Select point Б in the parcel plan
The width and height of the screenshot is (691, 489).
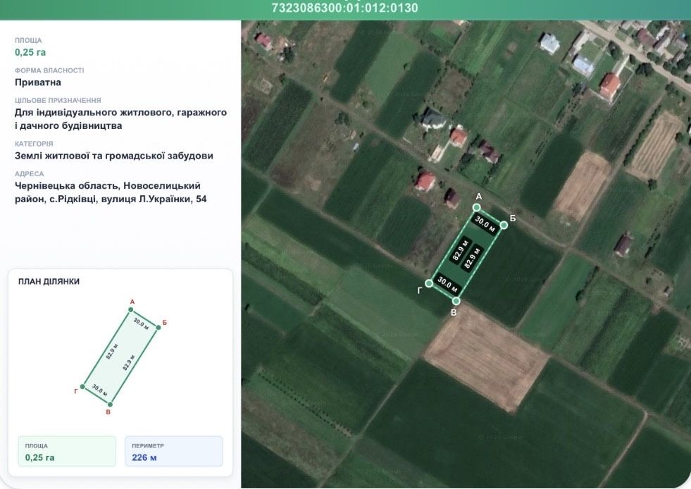tap(158, 328)
